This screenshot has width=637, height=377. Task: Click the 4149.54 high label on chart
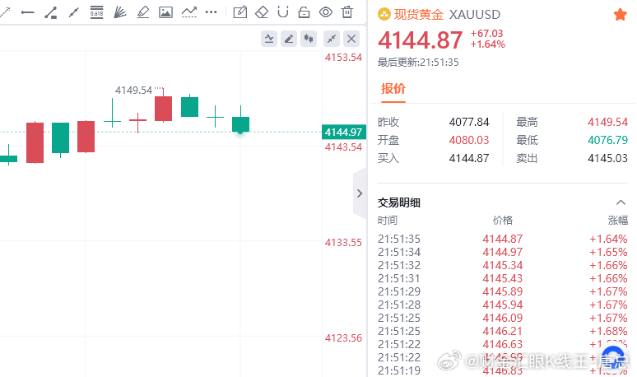click(x=133, y=91)
